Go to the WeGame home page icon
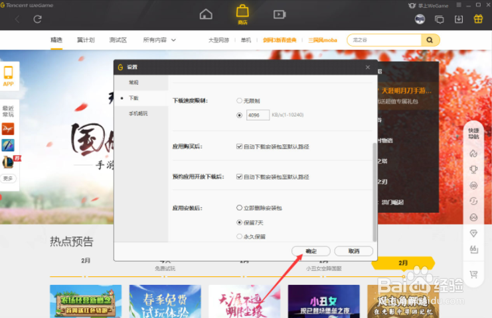This screenshot has height=318, width=492. pyautogui.click(x=206, y=14)
